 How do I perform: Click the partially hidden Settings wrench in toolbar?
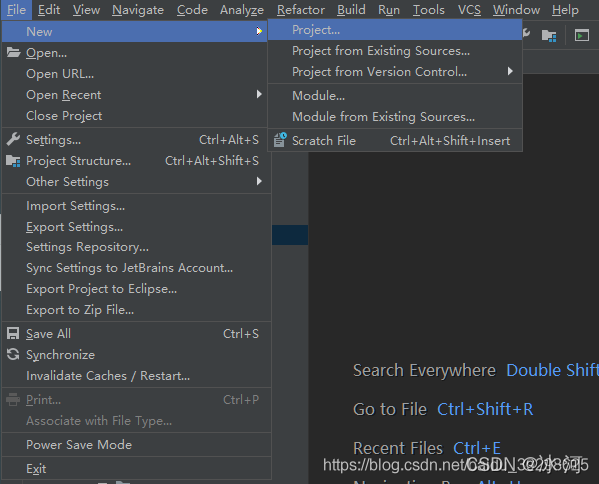(527, 34)
